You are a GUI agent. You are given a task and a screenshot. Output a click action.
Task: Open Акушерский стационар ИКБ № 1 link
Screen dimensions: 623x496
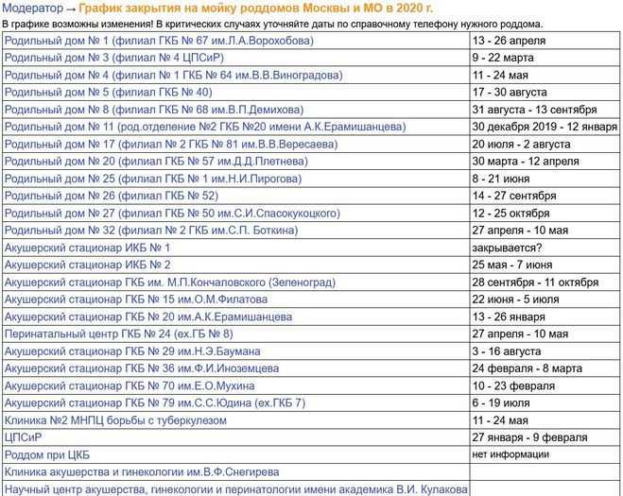tap(87, 248)
